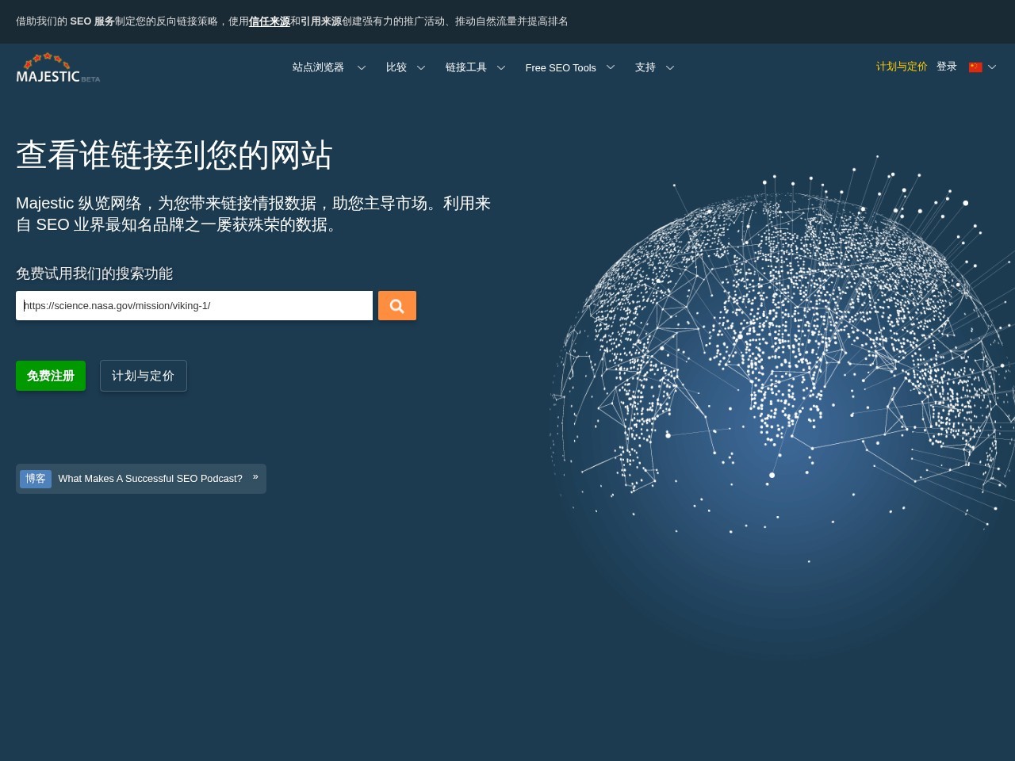The image size is (1015, 761).
Task: Click the orange search magnifier button
Action: [x=397, y=306]
